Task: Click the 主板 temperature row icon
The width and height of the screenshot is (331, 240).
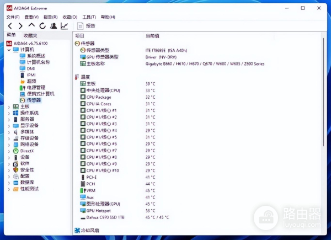Action: [x=83, y=84]
